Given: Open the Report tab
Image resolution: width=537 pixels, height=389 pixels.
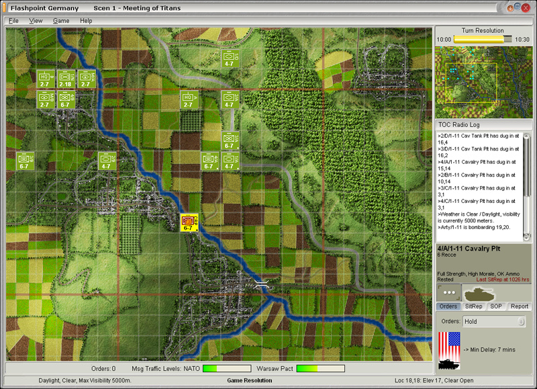Looking at the screenshot, I should (x=519, y=306).
